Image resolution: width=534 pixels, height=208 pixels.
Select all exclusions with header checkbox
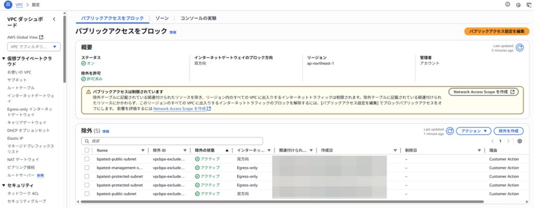point(87,150)
